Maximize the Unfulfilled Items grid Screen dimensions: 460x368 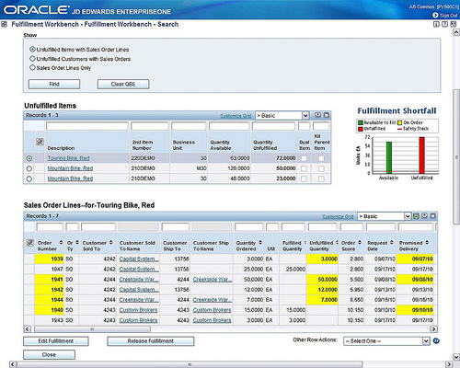coord(327,115)
